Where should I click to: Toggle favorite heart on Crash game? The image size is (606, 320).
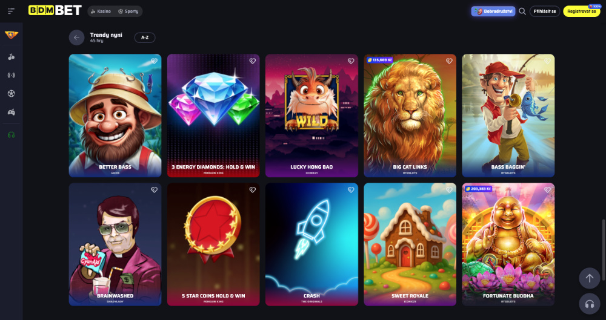click(x=350, y=190)
